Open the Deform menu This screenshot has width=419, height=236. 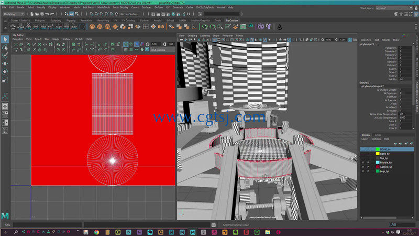coord(159,7)
